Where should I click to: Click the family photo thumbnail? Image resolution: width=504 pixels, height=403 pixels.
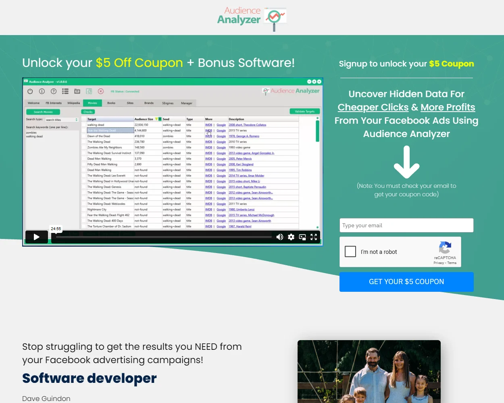[x=369, y=372]
